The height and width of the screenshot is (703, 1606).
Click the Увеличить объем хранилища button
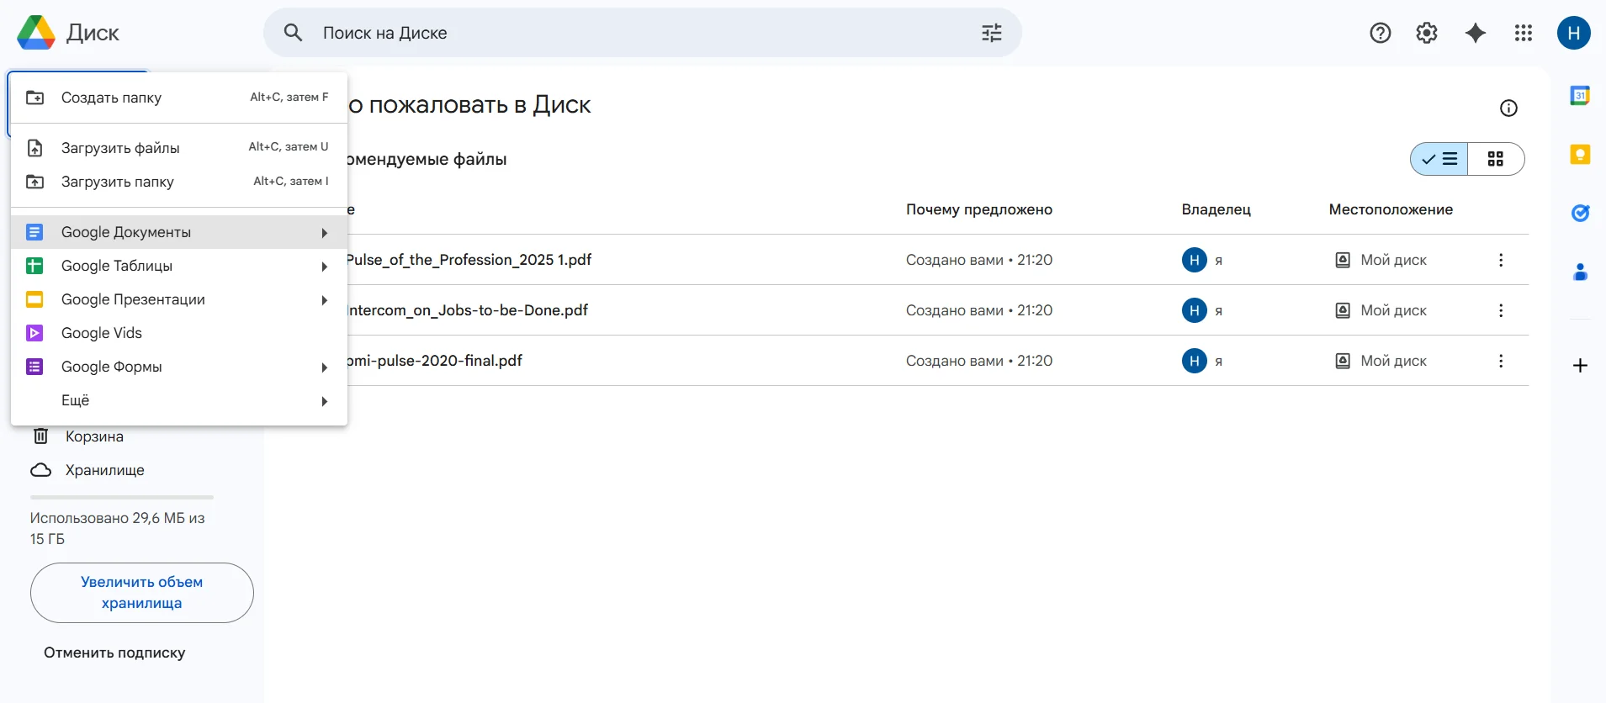coord(141,593)
